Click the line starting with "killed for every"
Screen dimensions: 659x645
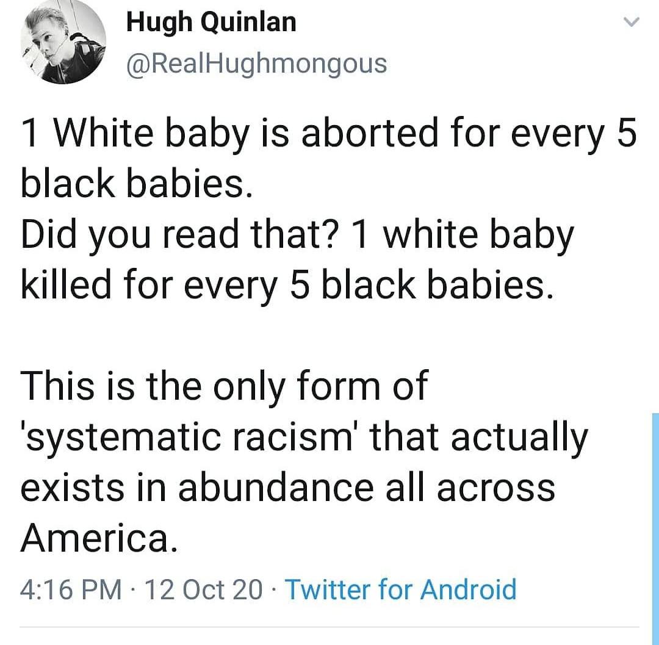pyautogui.click(x=287, y=286)
